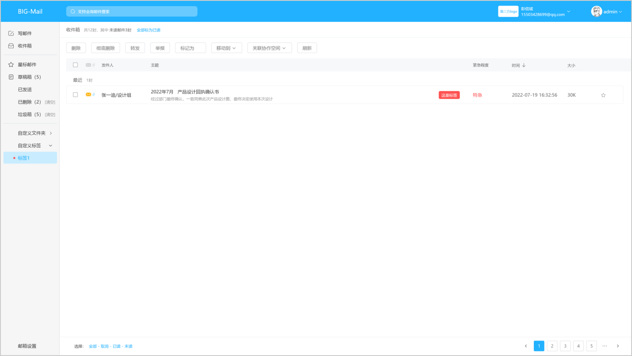This screenshot has height=356, width=632.
Task: Click the global mail search field
Action: [x=132, y=12]
